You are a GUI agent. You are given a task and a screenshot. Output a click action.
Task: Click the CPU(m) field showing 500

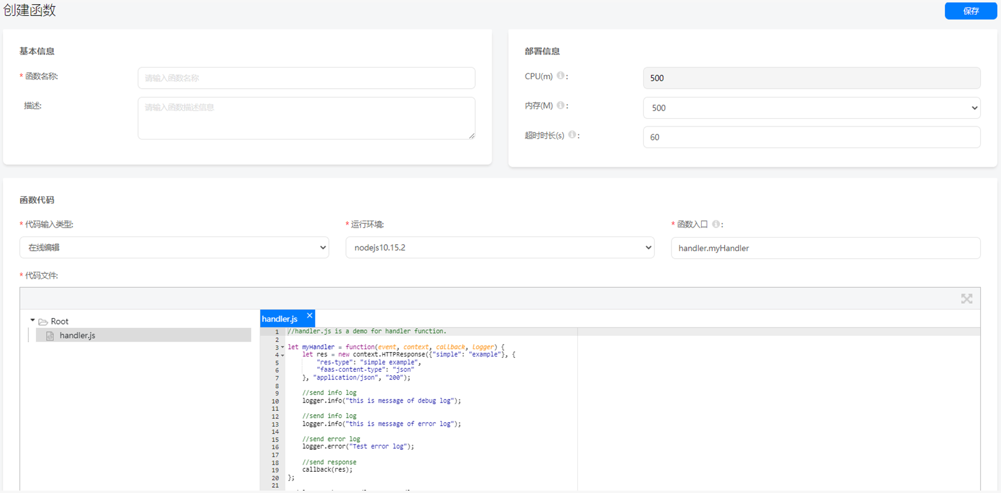coord(812,78)
